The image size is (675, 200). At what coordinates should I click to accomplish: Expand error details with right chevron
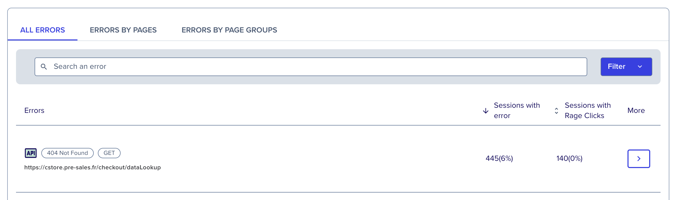(x=639, y=159)
